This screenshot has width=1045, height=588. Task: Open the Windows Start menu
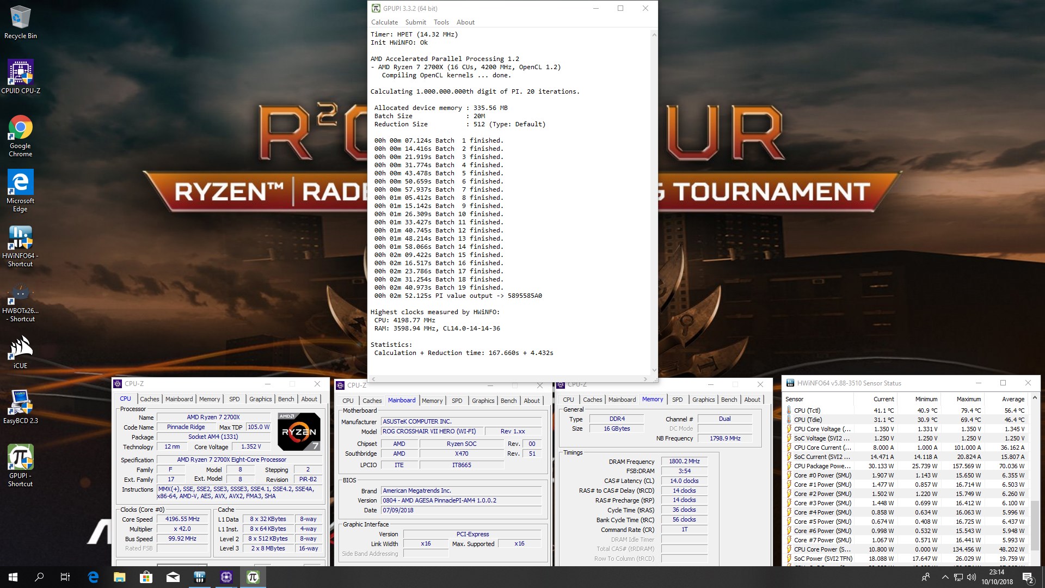(13, 577)
